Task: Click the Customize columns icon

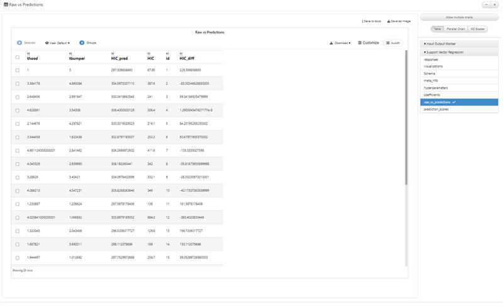Action: (x=360, y=43)
